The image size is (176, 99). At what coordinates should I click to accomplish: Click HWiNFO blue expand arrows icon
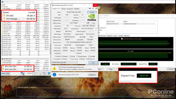pyautogui.click(x=3, y=74)
